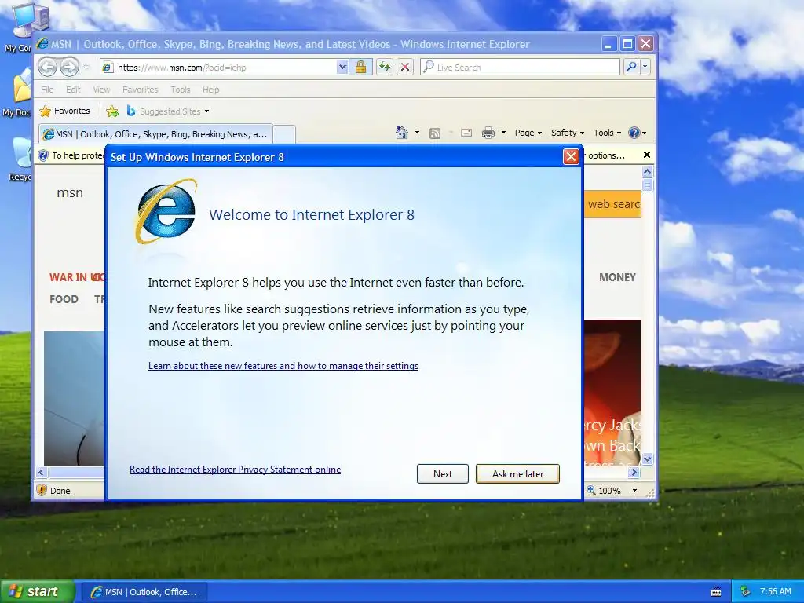Dismiss the information bar with X
Screen dimensions: 804x603
[647, 155]
